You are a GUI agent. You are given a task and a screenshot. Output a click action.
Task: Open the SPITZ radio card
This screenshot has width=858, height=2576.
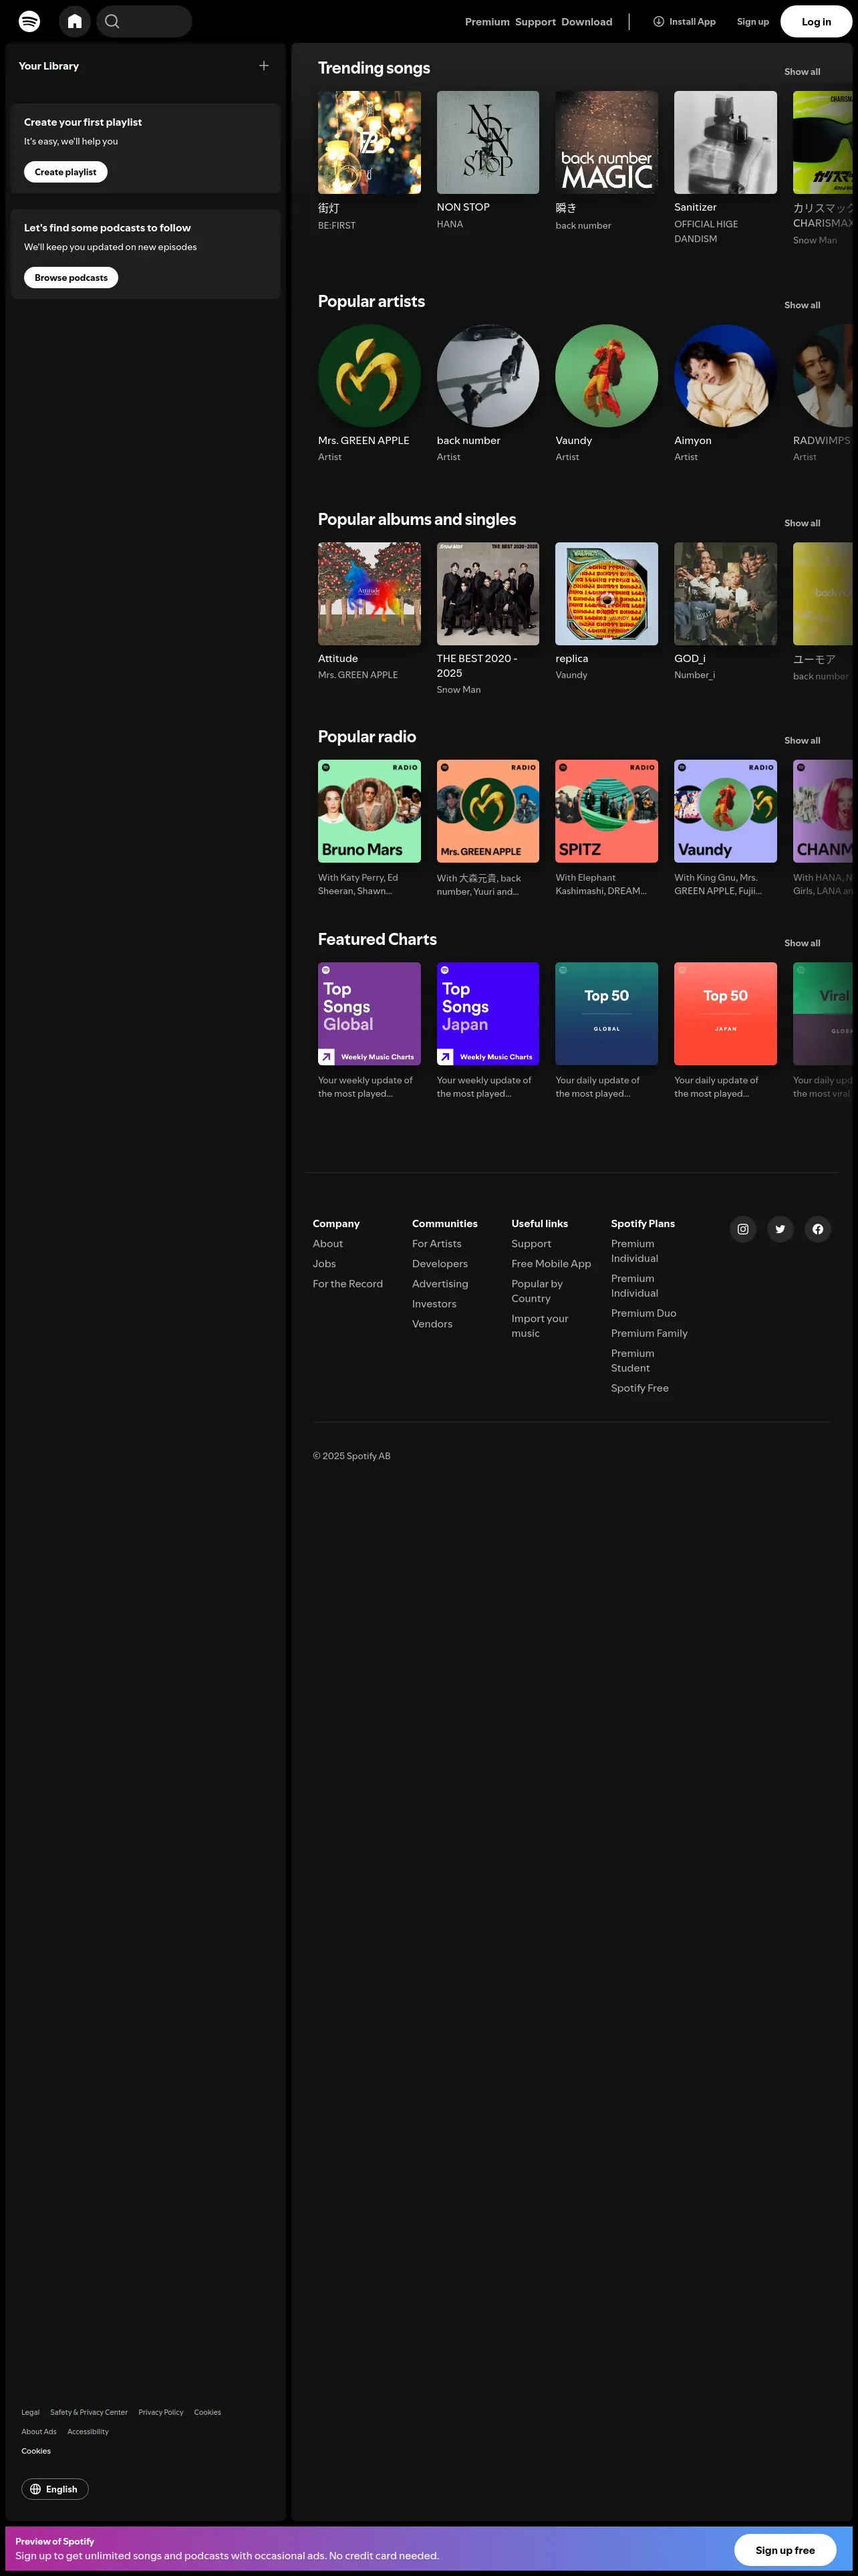(607, 811)
